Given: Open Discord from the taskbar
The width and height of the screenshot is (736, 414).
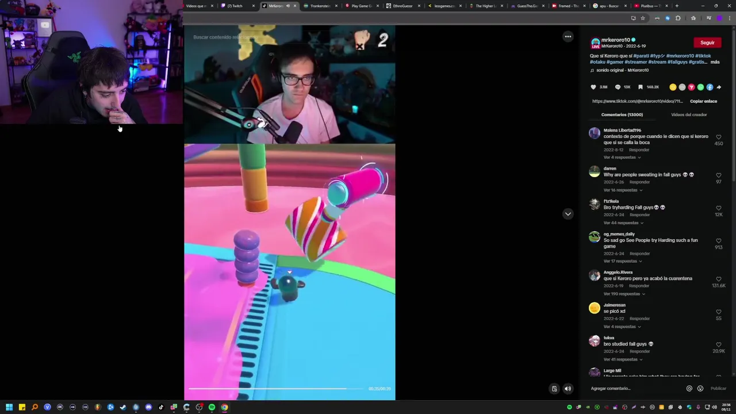Looking at the screenshot, I should (148, 407).
